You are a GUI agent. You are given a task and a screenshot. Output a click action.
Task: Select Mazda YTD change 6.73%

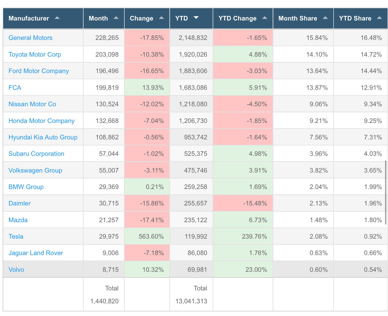point(258,220)
